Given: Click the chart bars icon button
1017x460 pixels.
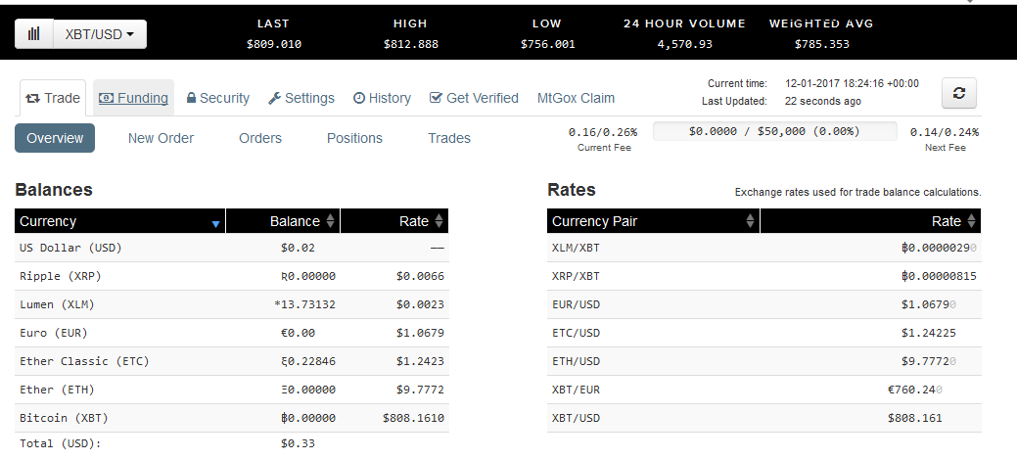Looking at the screenshot, I should 34,33.
